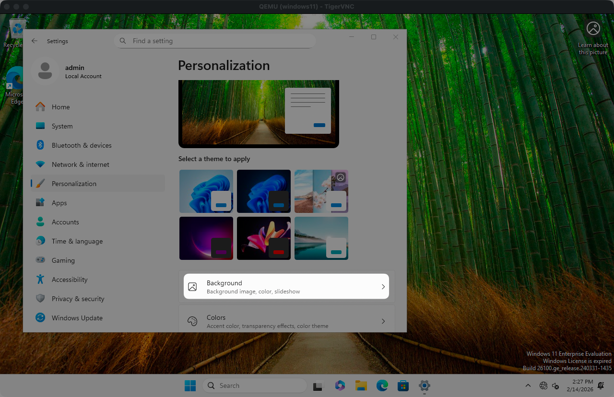Click the Settings back arrow
Screen dimensions: 614x397
(35, 41)
